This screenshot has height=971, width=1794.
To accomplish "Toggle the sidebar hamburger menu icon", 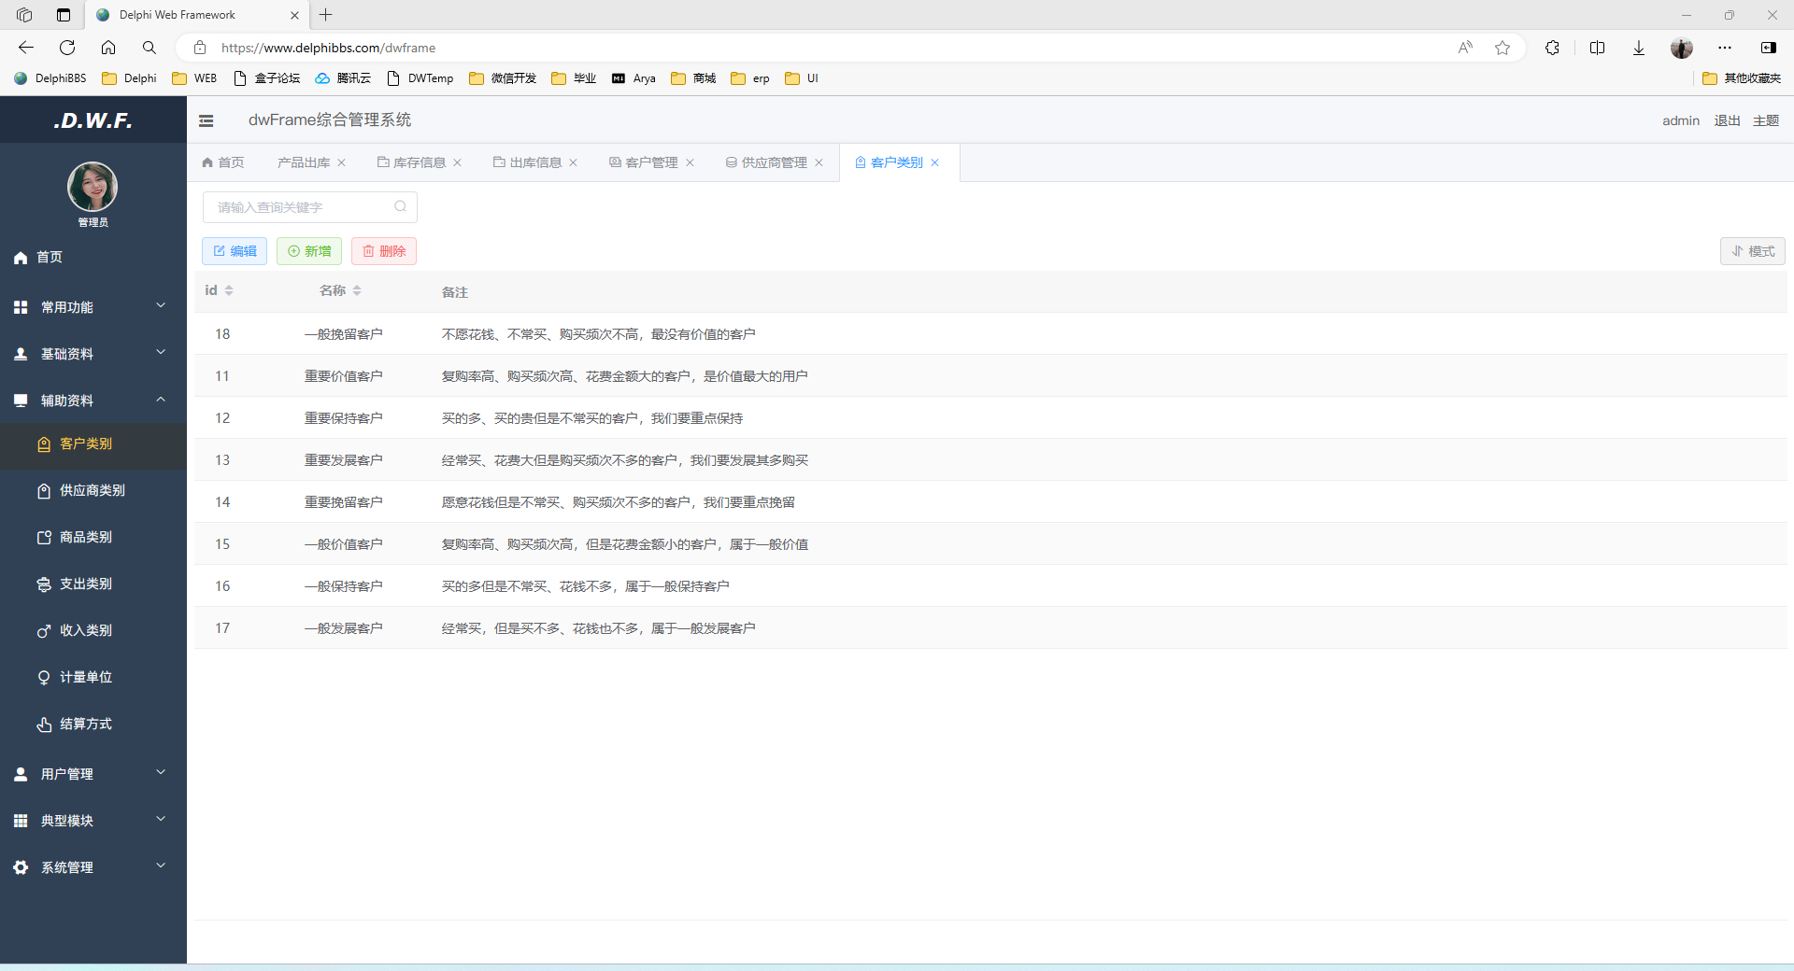I will (206, 120).
